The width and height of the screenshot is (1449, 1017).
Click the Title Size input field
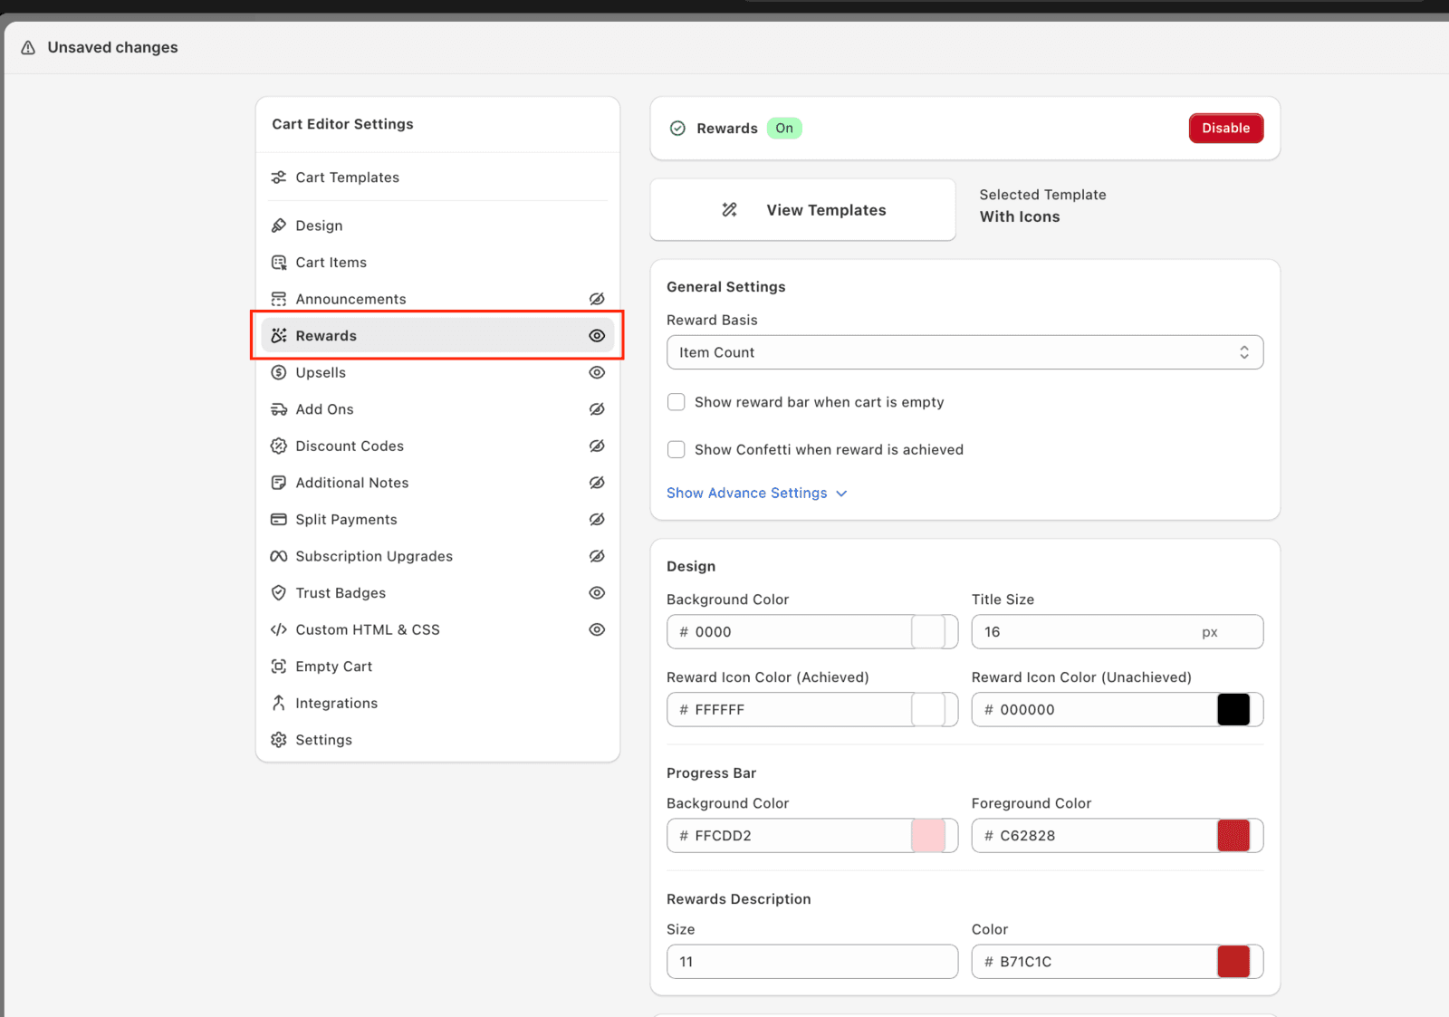(1118, 632)
